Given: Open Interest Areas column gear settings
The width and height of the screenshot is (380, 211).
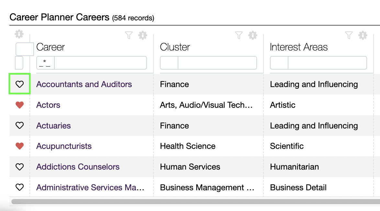Looking at the screenshot, I should tap(363, 35).
